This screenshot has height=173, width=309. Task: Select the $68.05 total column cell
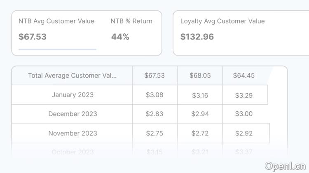click(200, 76)
